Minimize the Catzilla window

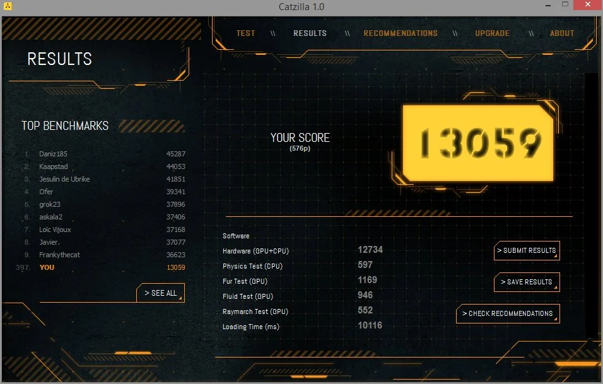coord(548,6)
